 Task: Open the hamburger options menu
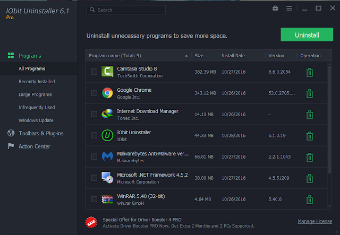pyautogui.click(x=289, y=8)
